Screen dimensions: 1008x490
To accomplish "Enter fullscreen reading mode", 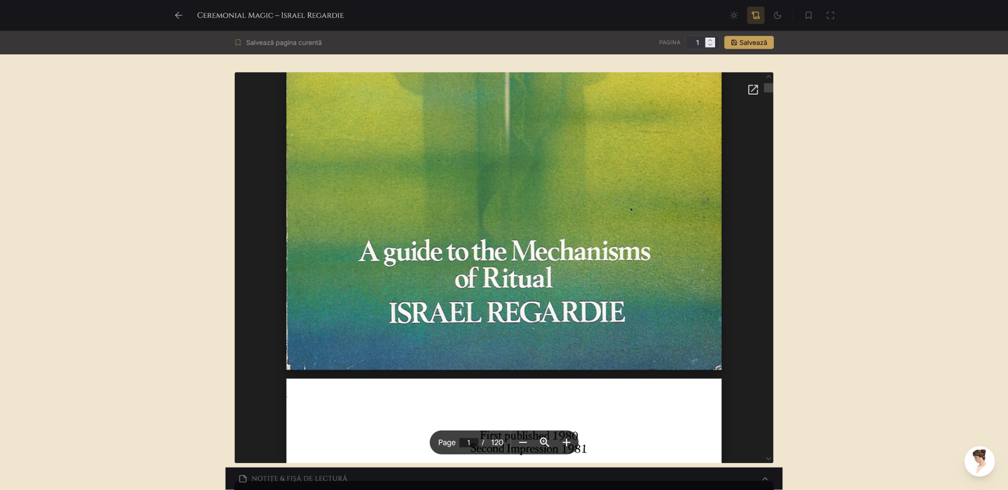I will (x=830, y=15).
